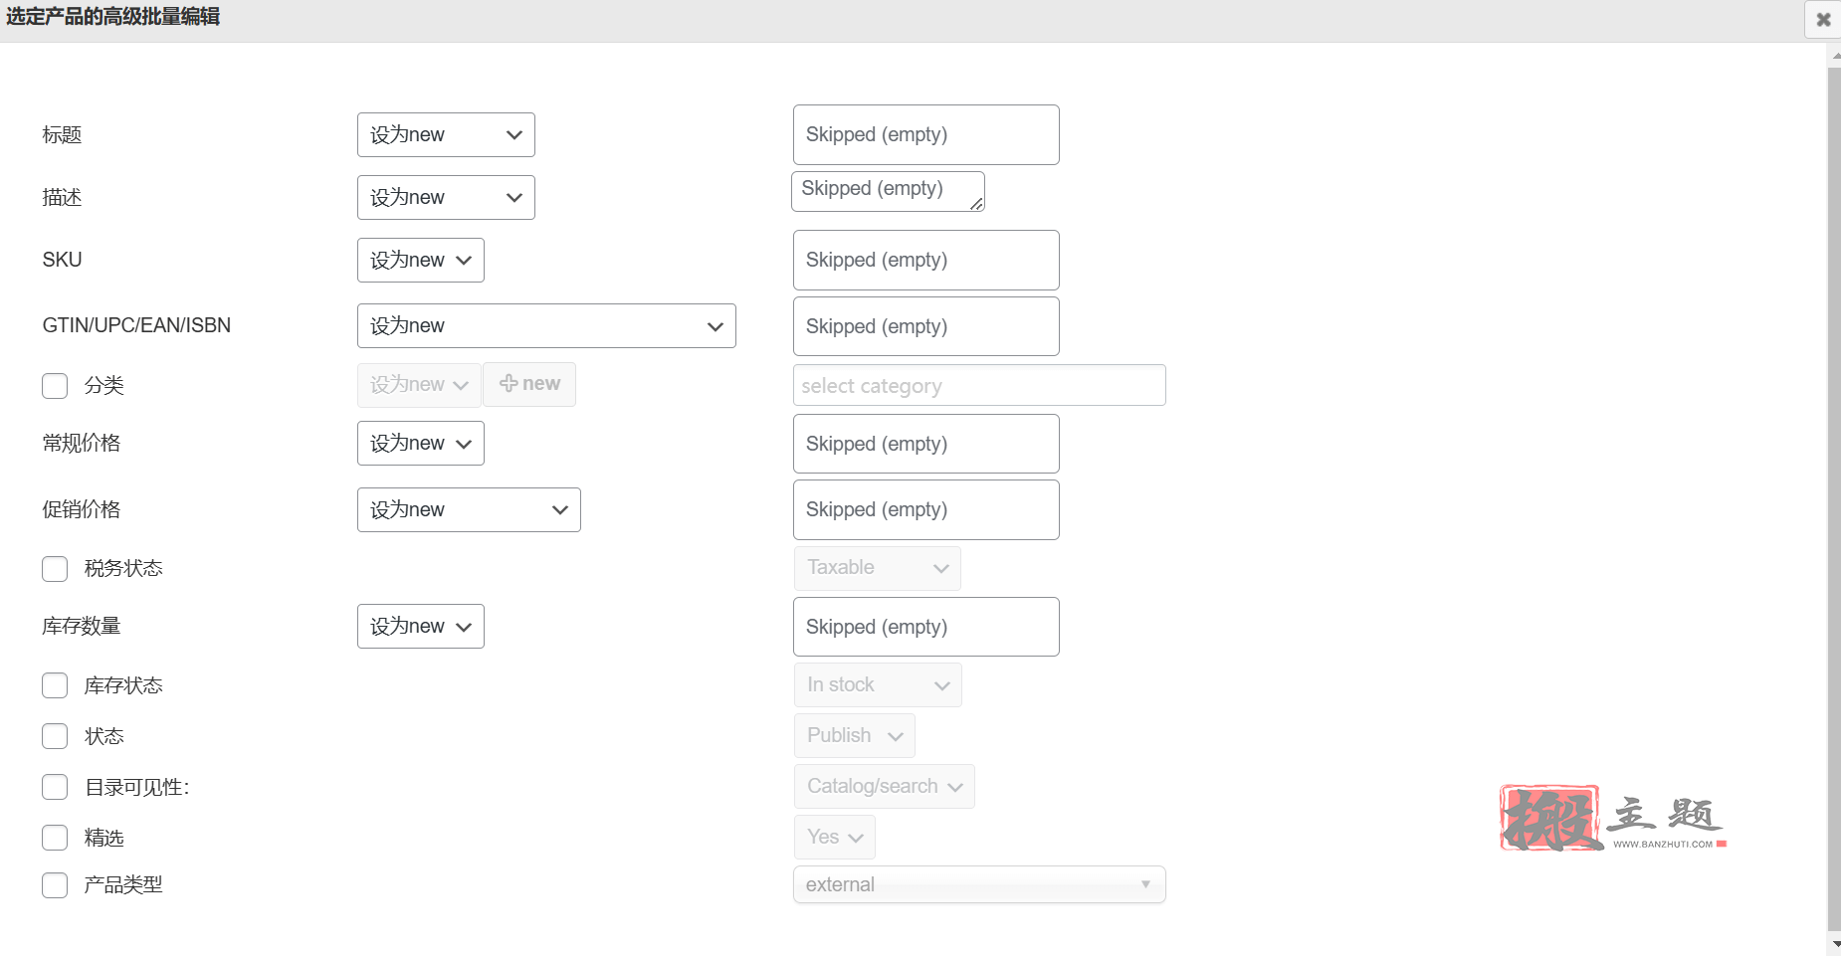The image size is (1841, 956).
Task: Tick the 精选 checkbox
Action: click(x=55, y=838)
